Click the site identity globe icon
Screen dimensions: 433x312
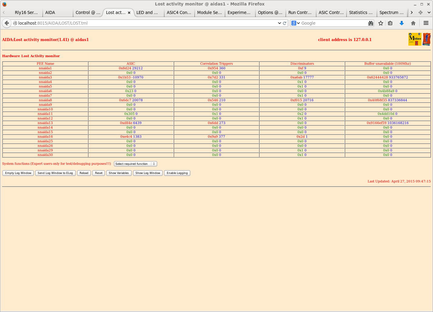[x=15, y=23]
